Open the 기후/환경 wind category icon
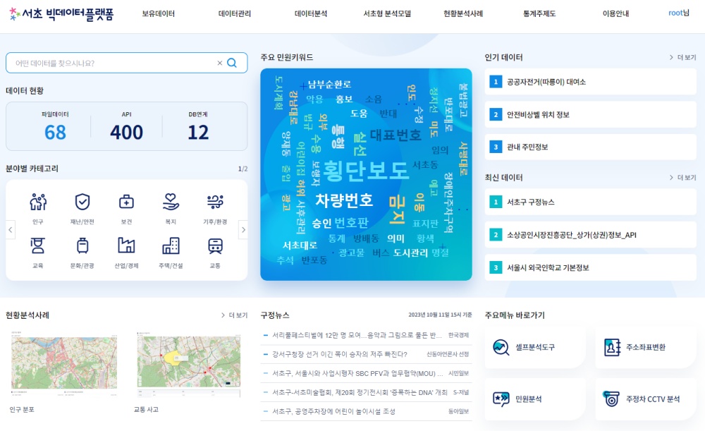705x431 pixels. click(x=215, y=202)
